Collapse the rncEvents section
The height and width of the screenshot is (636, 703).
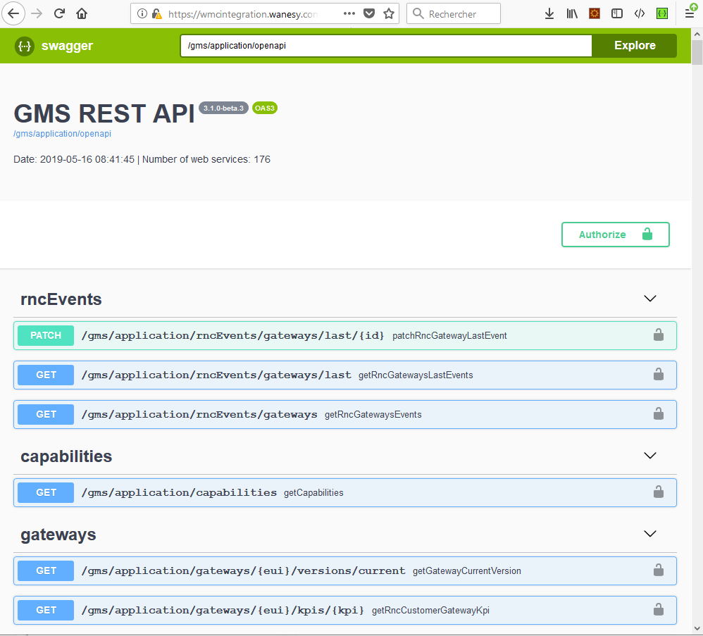click(650, 299)
